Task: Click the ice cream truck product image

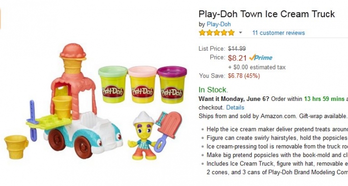Action: [x=73, y=100]
